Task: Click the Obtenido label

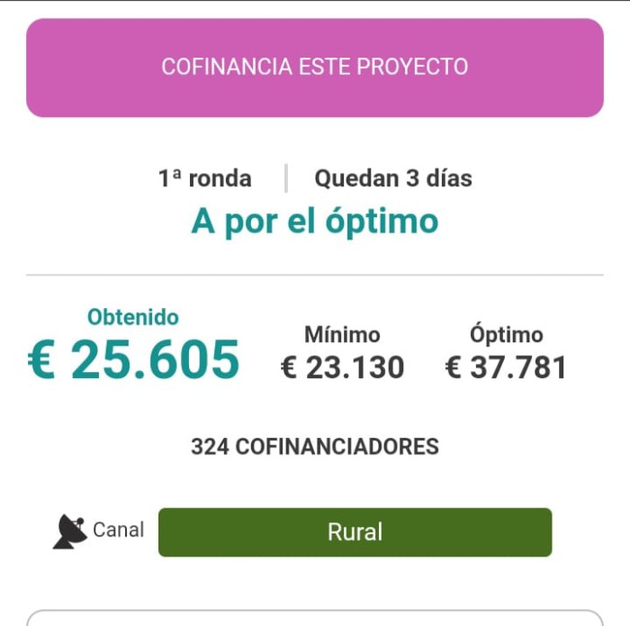Action: point(132,317)
